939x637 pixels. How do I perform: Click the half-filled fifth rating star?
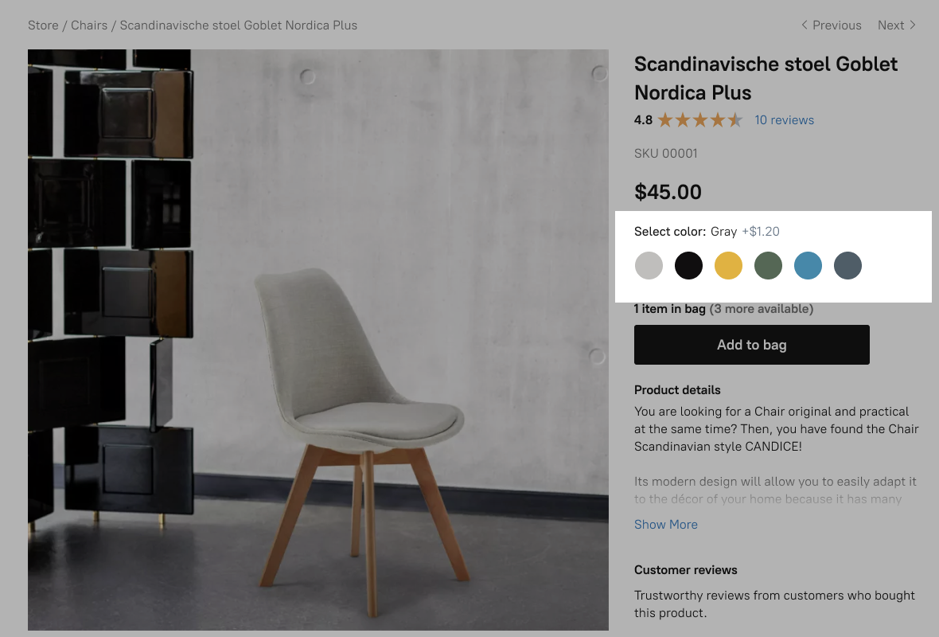(733, 119)
